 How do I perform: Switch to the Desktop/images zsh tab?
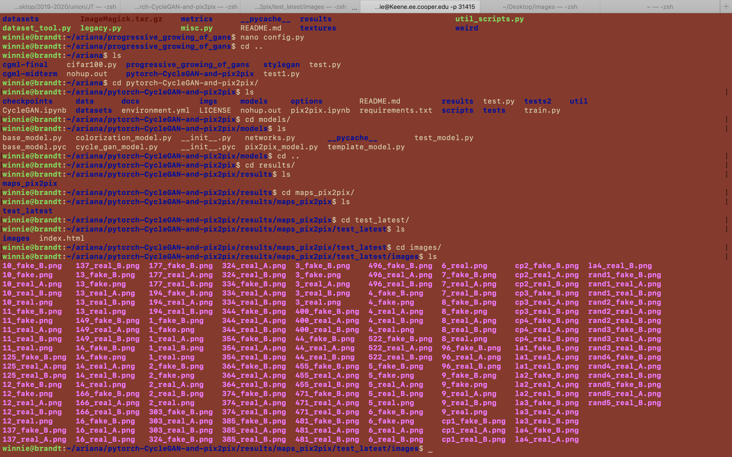click(540, 7)
